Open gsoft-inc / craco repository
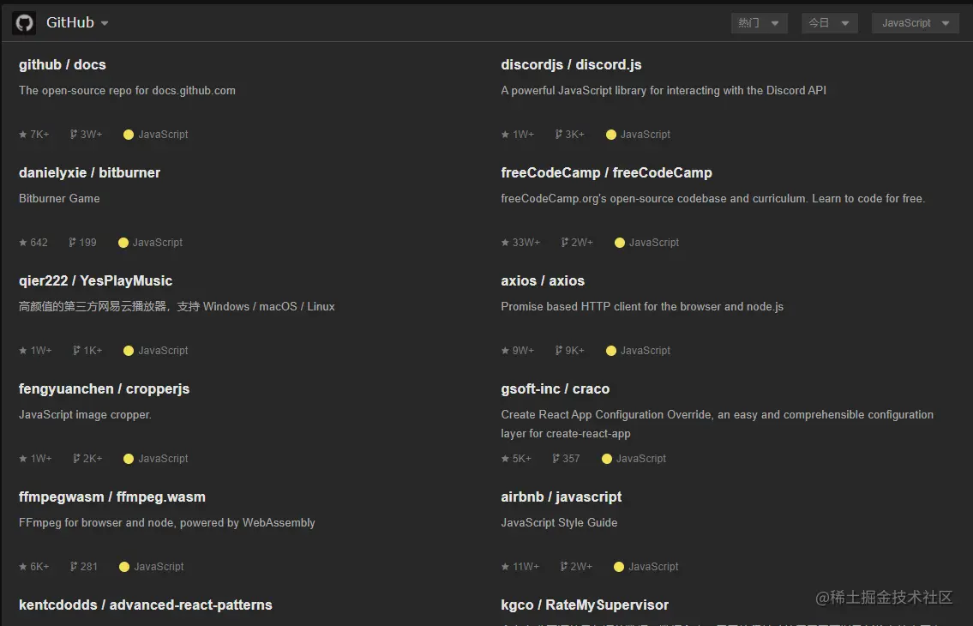Screen dimensions: 973x626 [555, 388]
